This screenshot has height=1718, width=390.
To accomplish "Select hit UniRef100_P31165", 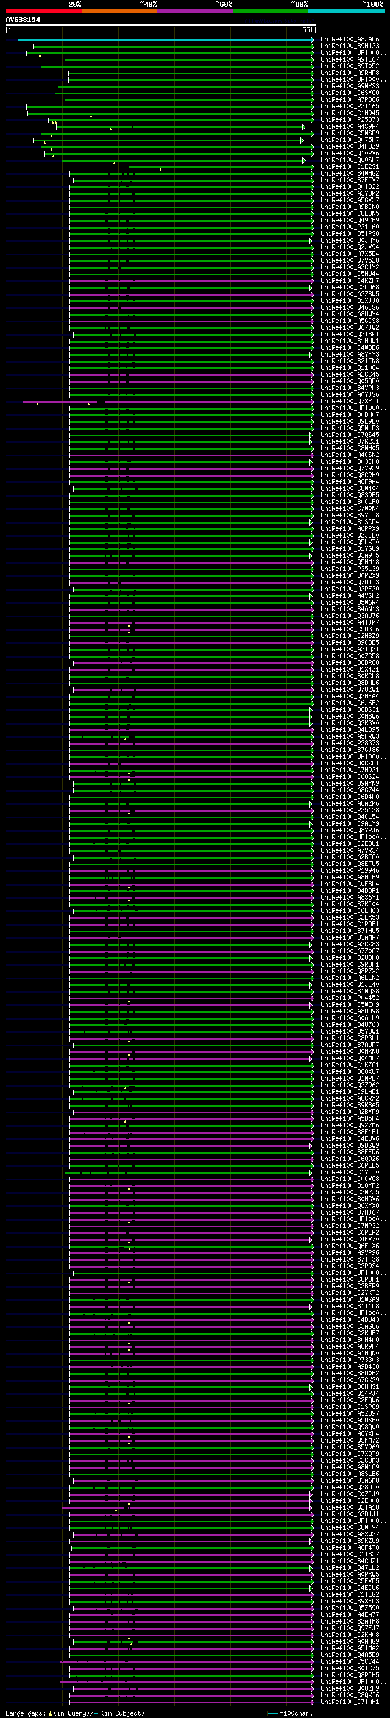I will pyautogui.click(x=349, y=106).
